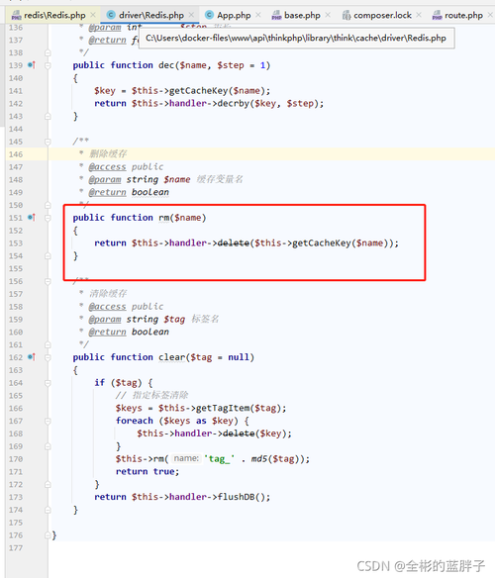Click the flushDB method call
495x578 pixels.
[236, 497]
